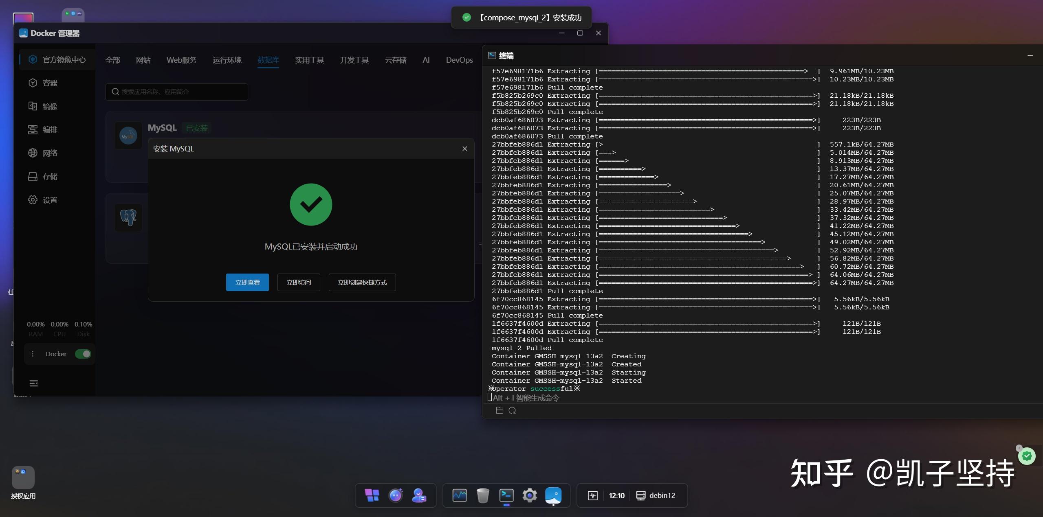The height and width of the screenshot is (517, 1043).
Task: Toggle the Docker service switch off
Action: (83, 354)
